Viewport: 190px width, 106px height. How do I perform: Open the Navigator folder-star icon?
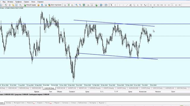coord(13,5)
